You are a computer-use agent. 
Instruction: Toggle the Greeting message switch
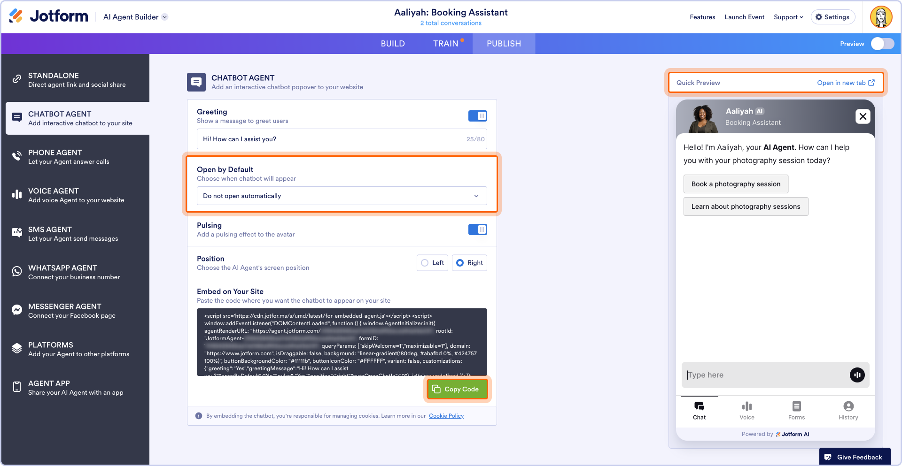(x=477, y=116)
